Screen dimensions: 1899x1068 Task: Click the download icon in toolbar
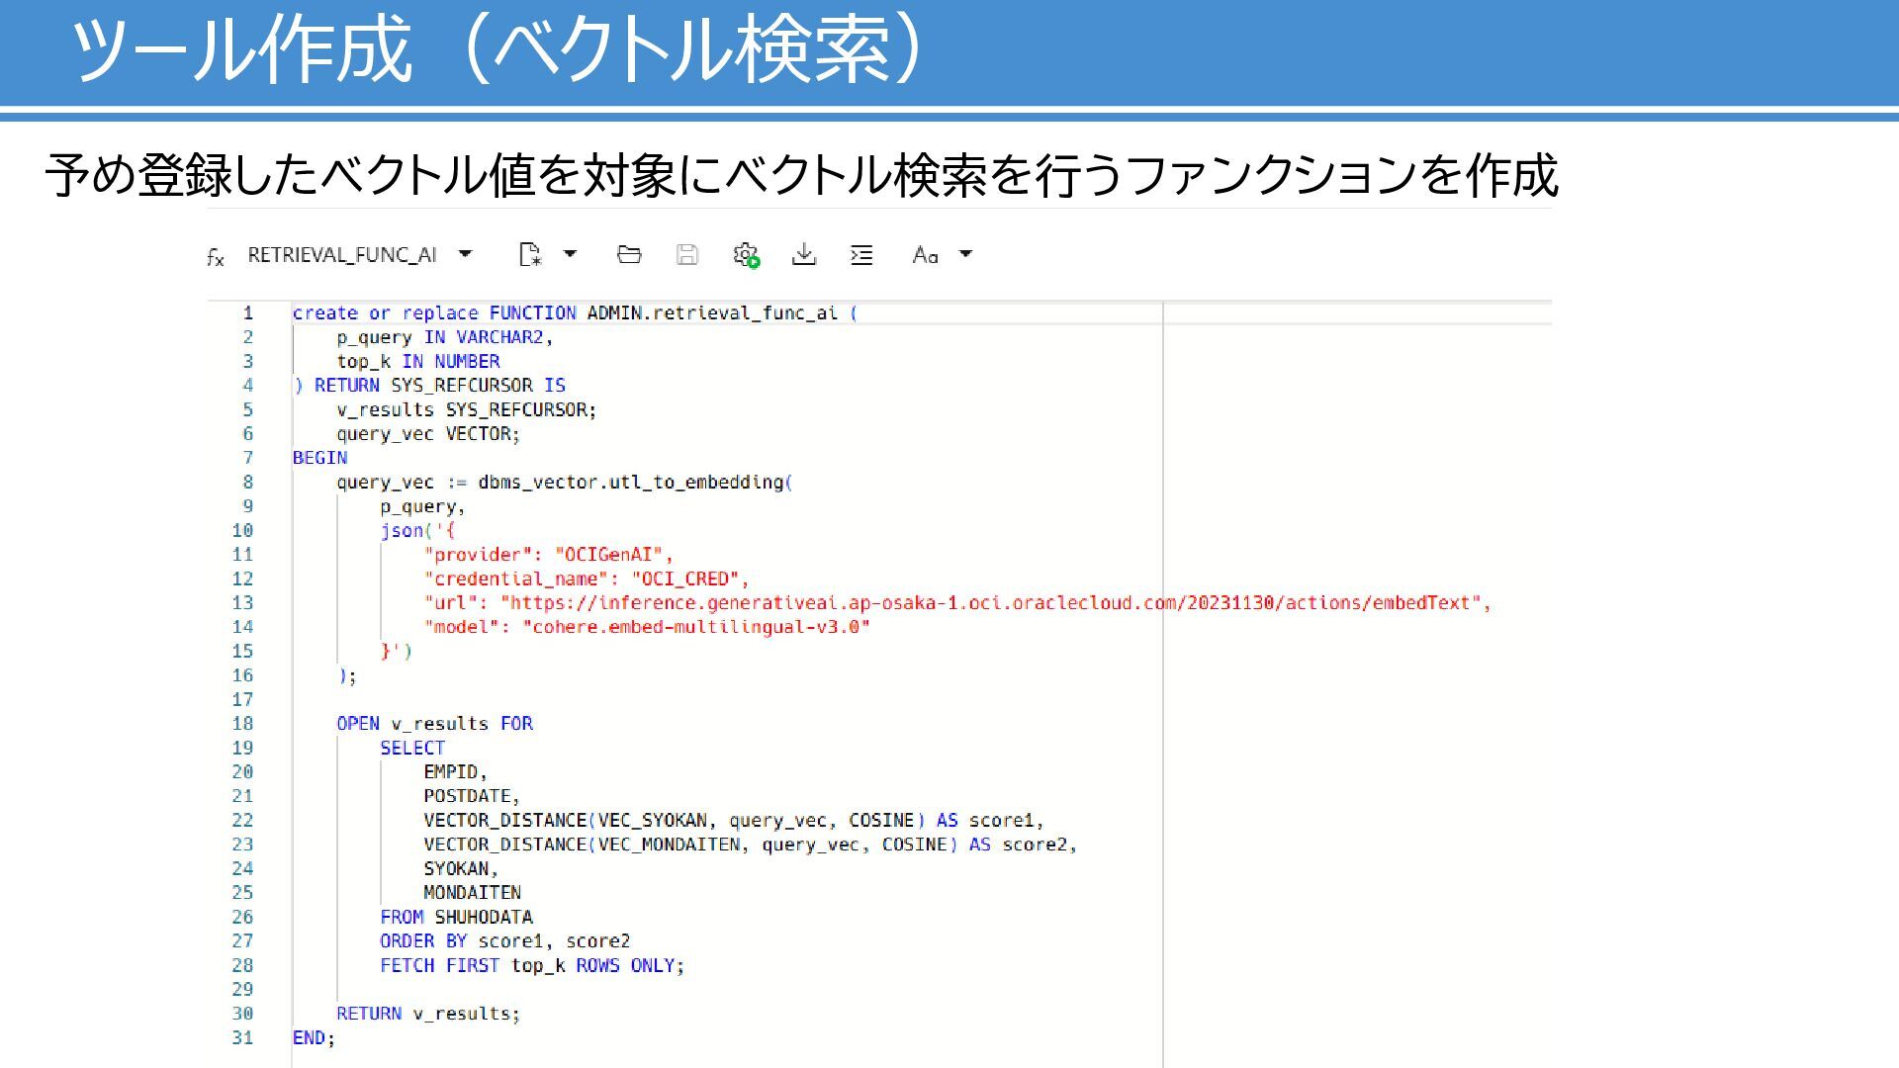tap(804, 255)
